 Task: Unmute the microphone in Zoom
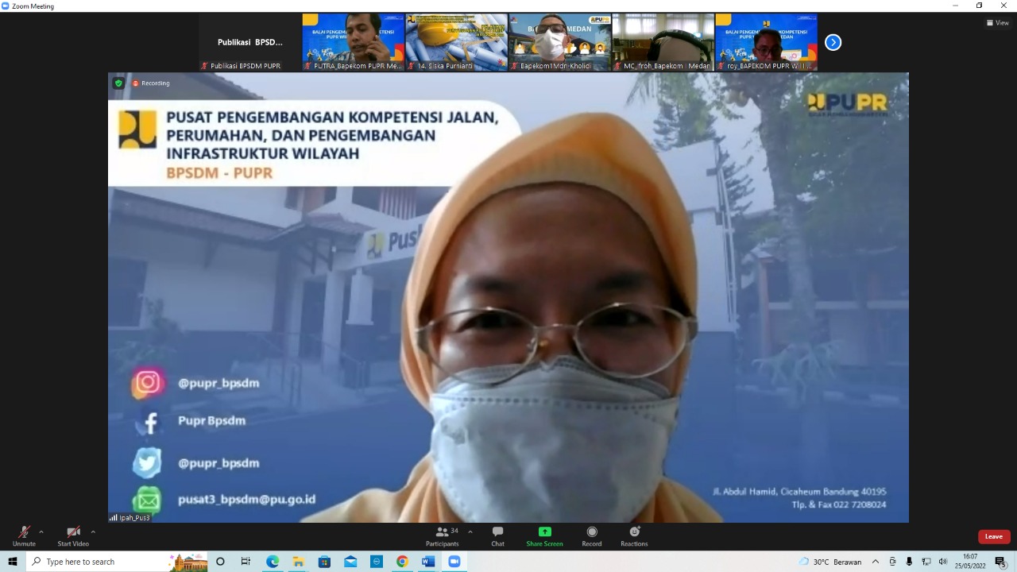click(x=24, y=536)
